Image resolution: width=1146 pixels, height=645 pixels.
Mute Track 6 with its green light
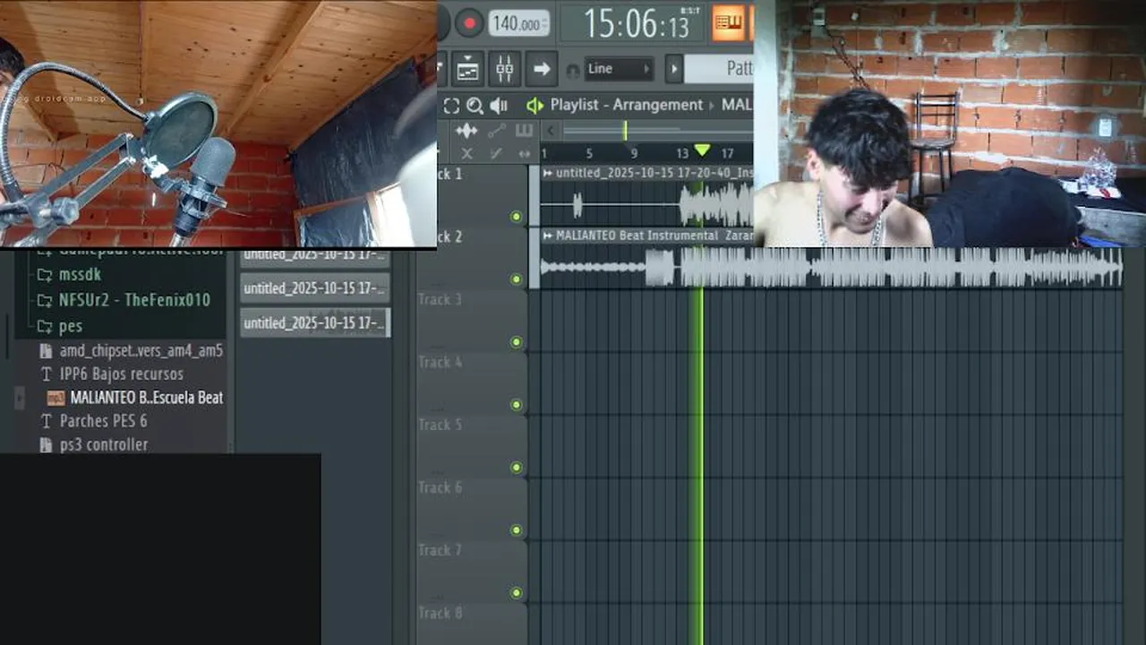click(x=516, y=529)
